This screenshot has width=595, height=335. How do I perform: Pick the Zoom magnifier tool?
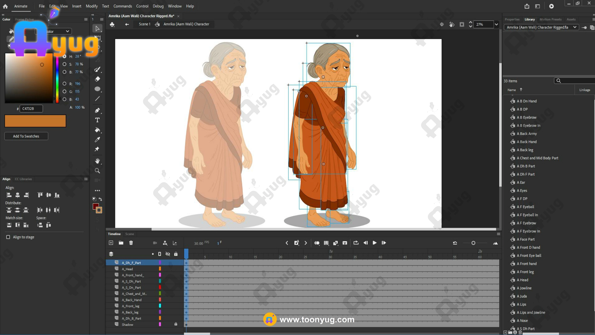coord(97,171)
